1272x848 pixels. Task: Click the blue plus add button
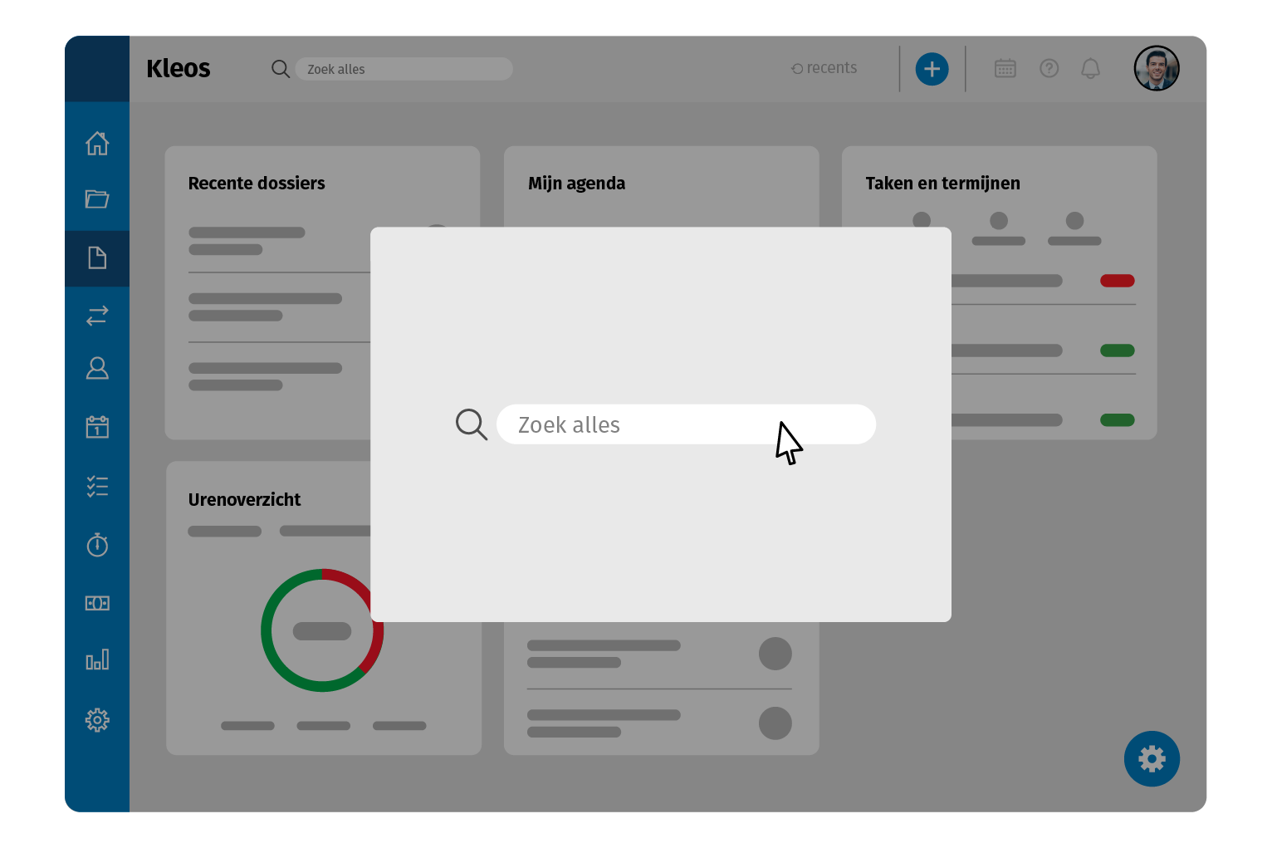point(932,69)
